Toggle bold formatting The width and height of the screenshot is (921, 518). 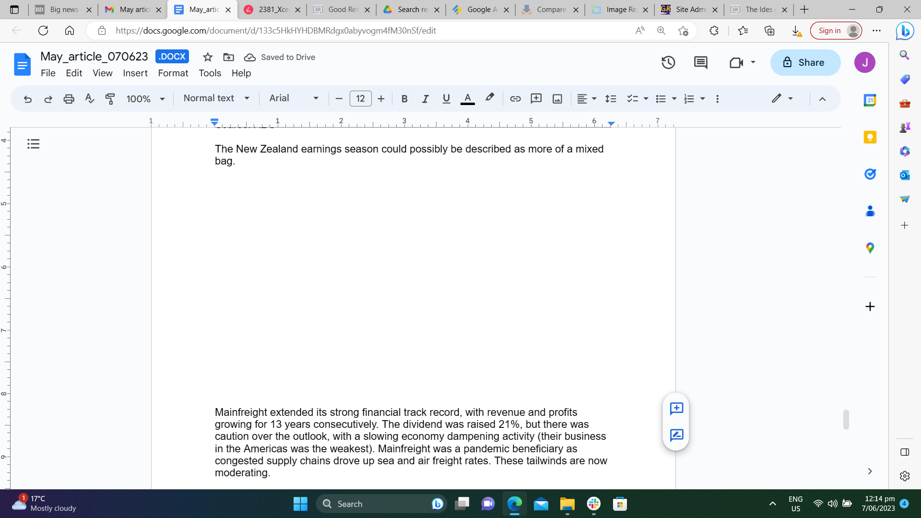[404, 99]
